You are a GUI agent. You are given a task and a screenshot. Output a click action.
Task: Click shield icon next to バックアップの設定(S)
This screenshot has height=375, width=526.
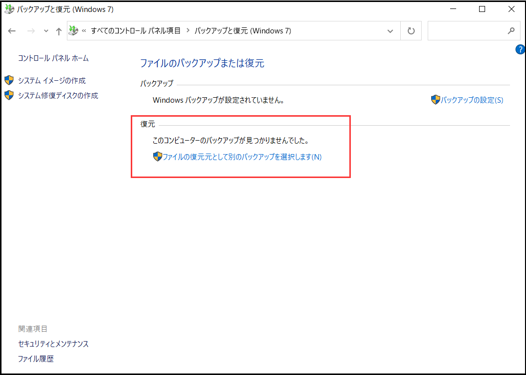(x=436, y=100)
